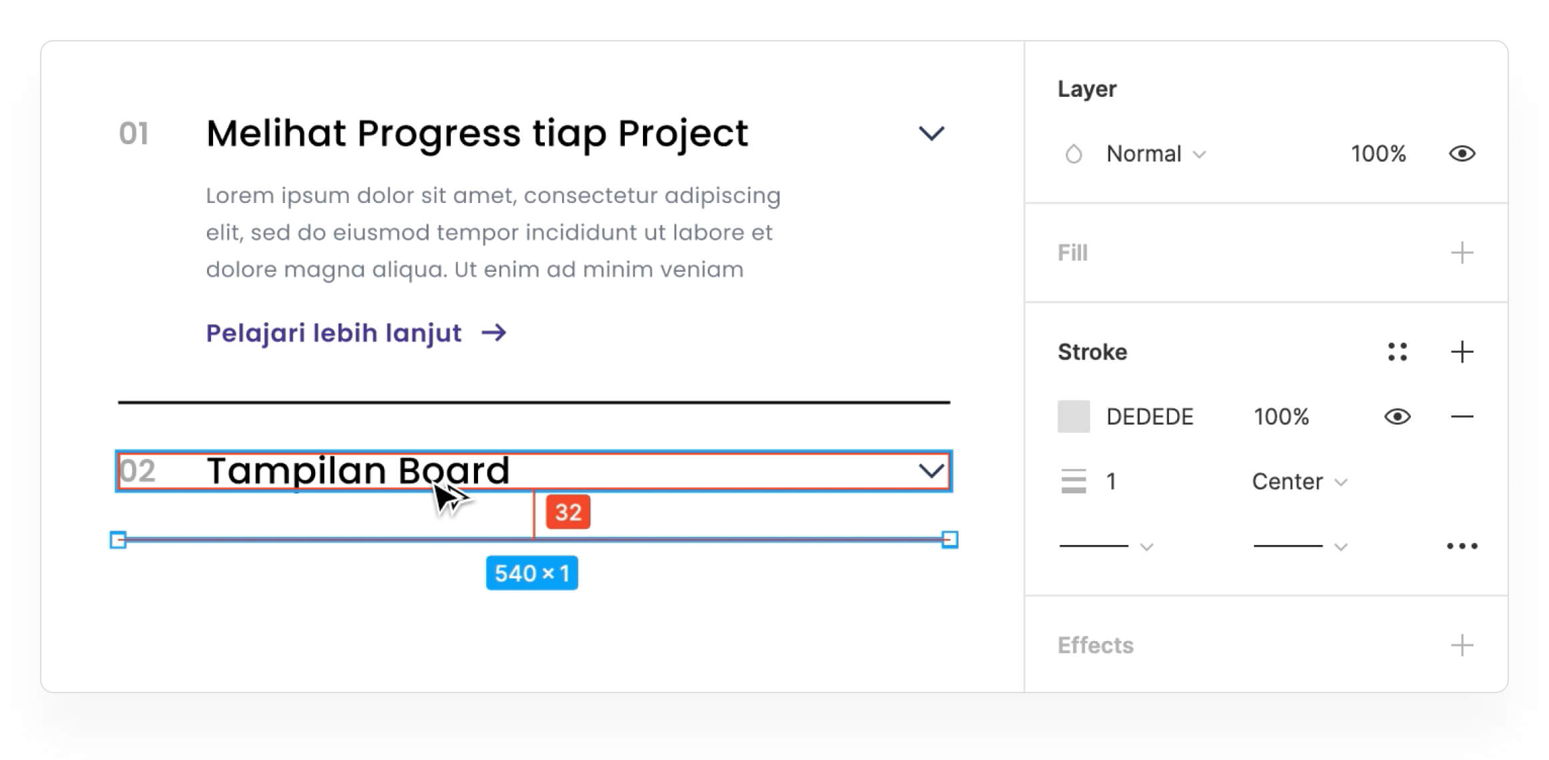Image resolution: width=1549 pixels, height=760 pixels.
Task: Click the DEDEDE stroke color swatch
Action: pyautogui.click(x=1074, y=417)
